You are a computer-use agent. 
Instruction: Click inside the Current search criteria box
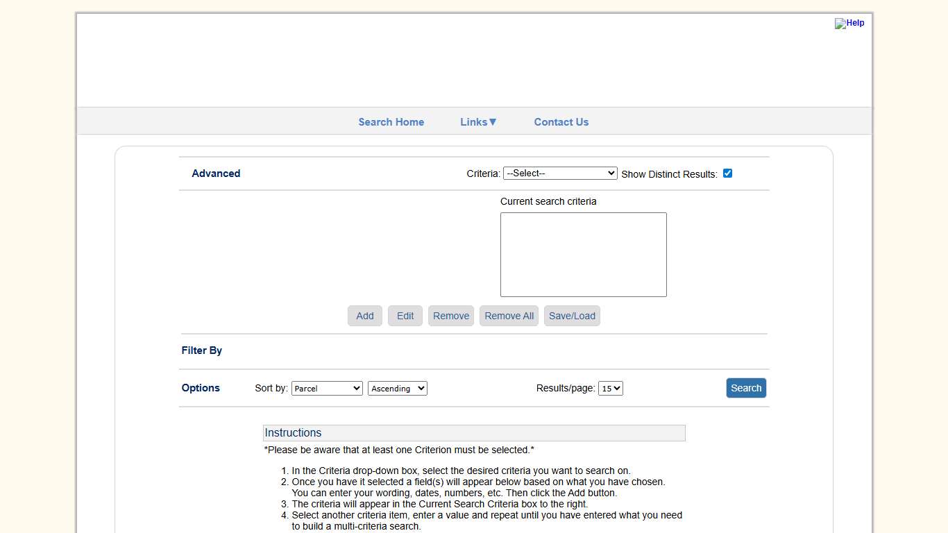pyautogui.click(x=583, y=254)
